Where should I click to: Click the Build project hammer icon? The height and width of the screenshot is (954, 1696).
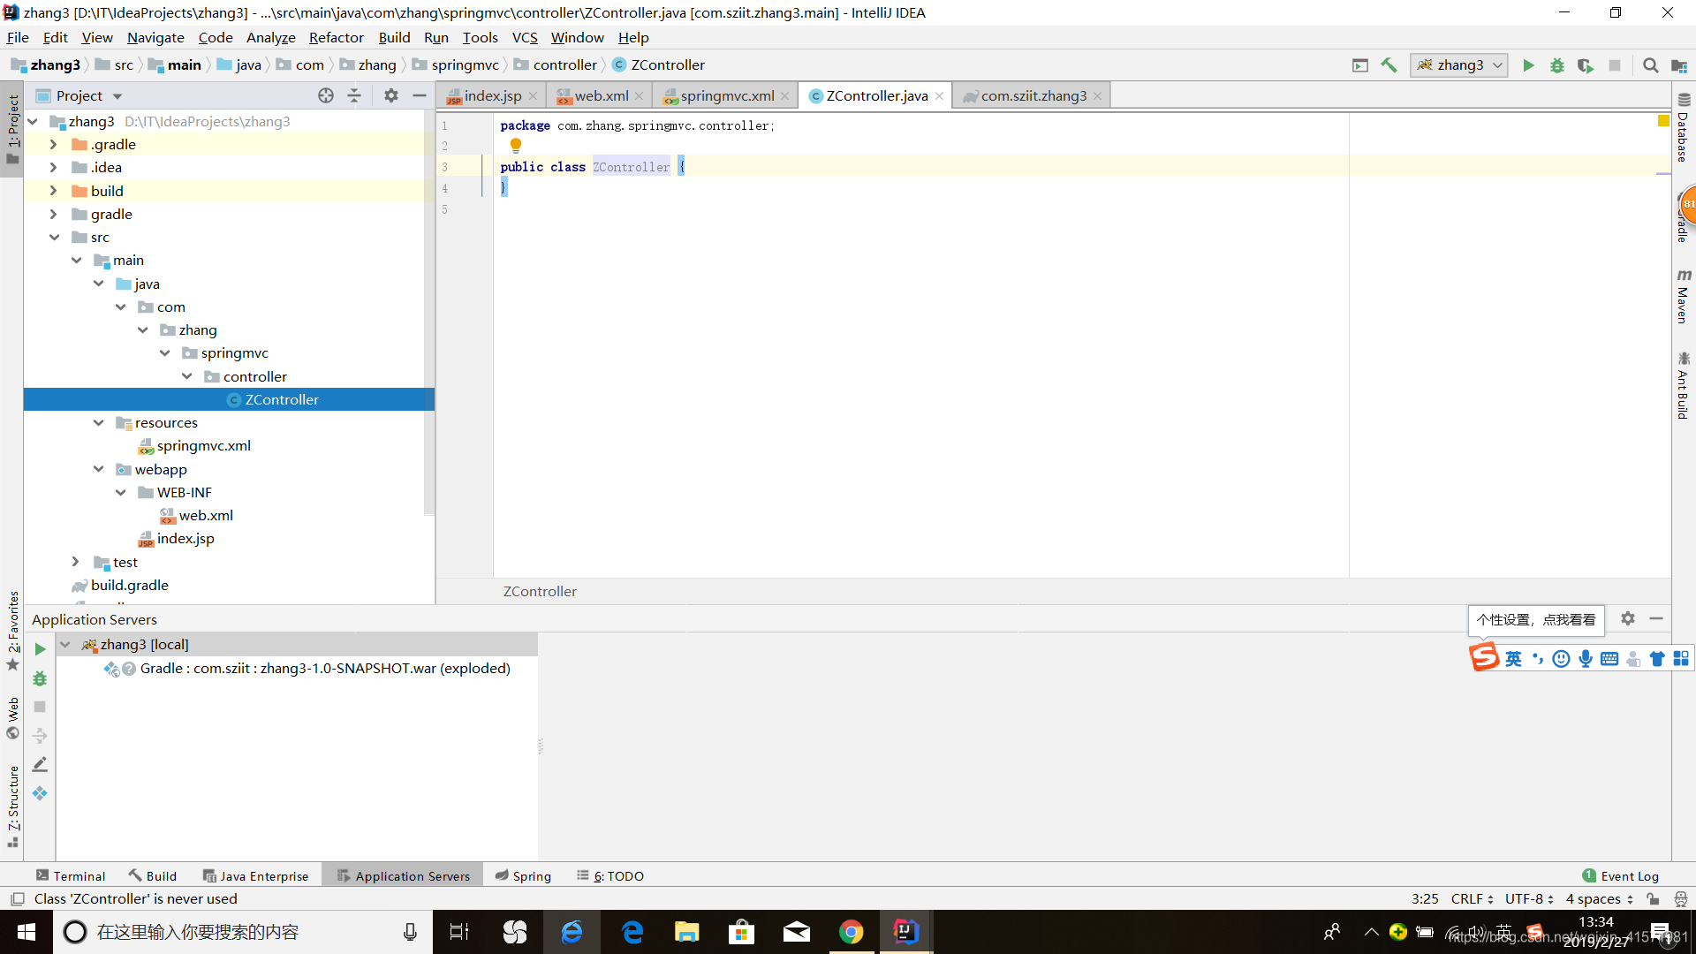pos(1389,65)
